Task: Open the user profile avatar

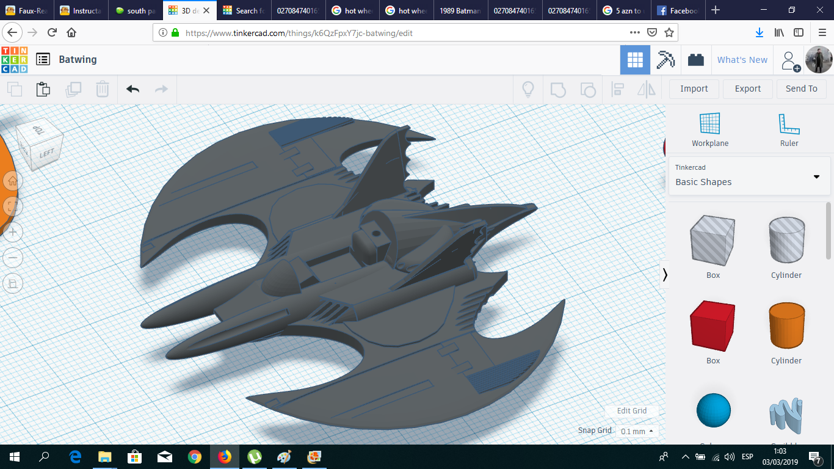Action: tap(818, 60)
